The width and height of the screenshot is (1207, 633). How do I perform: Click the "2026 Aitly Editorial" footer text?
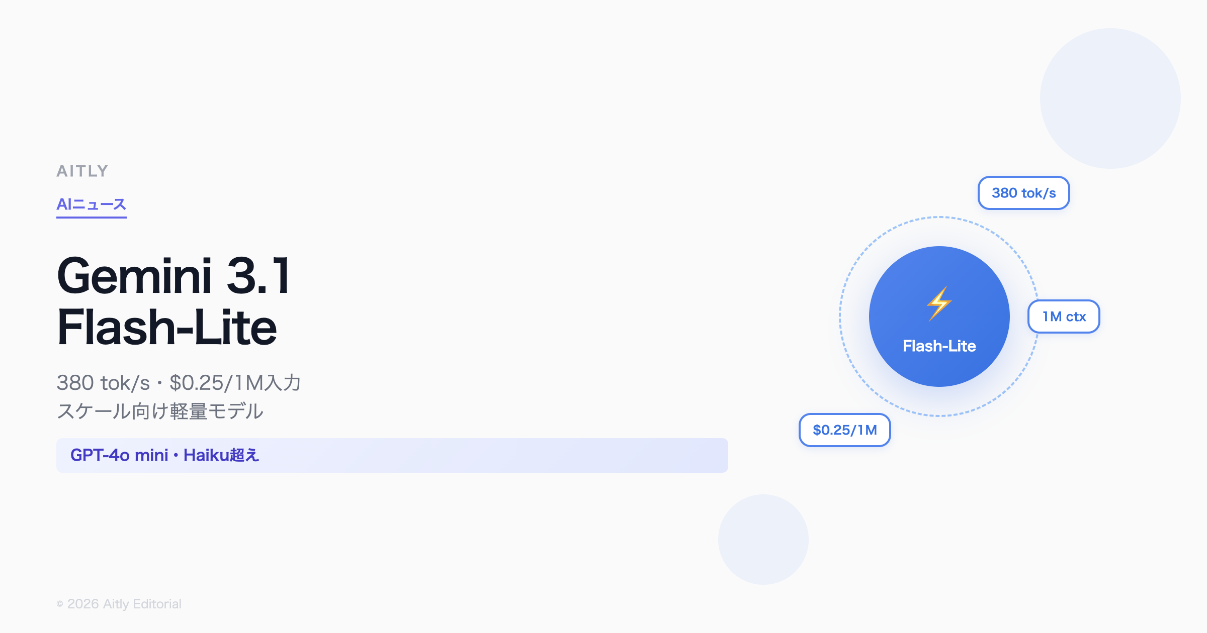[124, 604]
